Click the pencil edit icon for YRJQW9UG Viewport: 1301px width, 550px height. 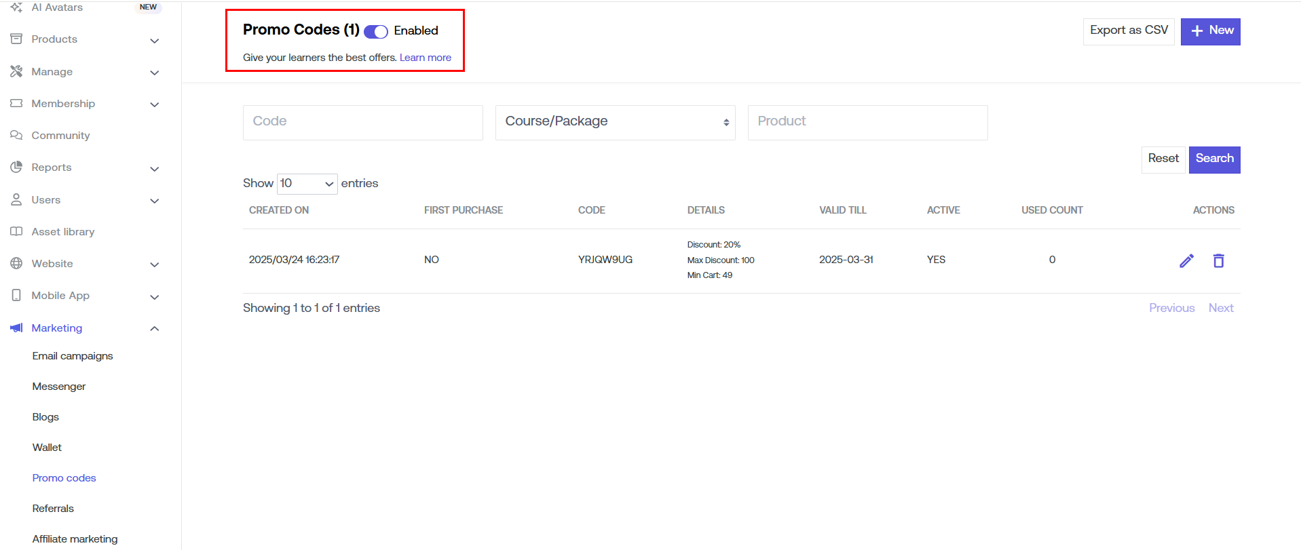pyautogui.click(x=1186, y=260)
